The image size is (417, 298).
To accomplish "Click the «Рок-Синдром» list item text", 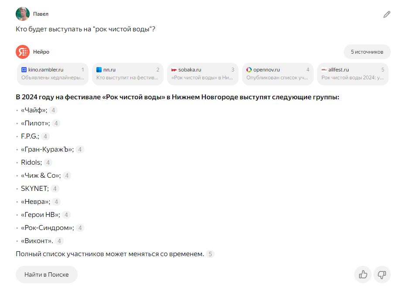I will point(48,228).
